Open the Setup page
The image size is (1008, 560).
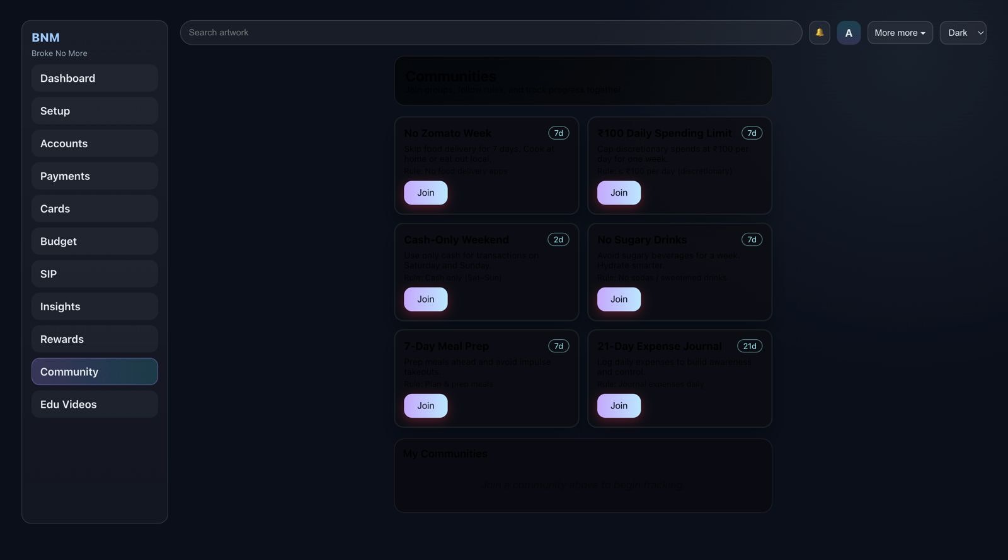coord(94,111)
